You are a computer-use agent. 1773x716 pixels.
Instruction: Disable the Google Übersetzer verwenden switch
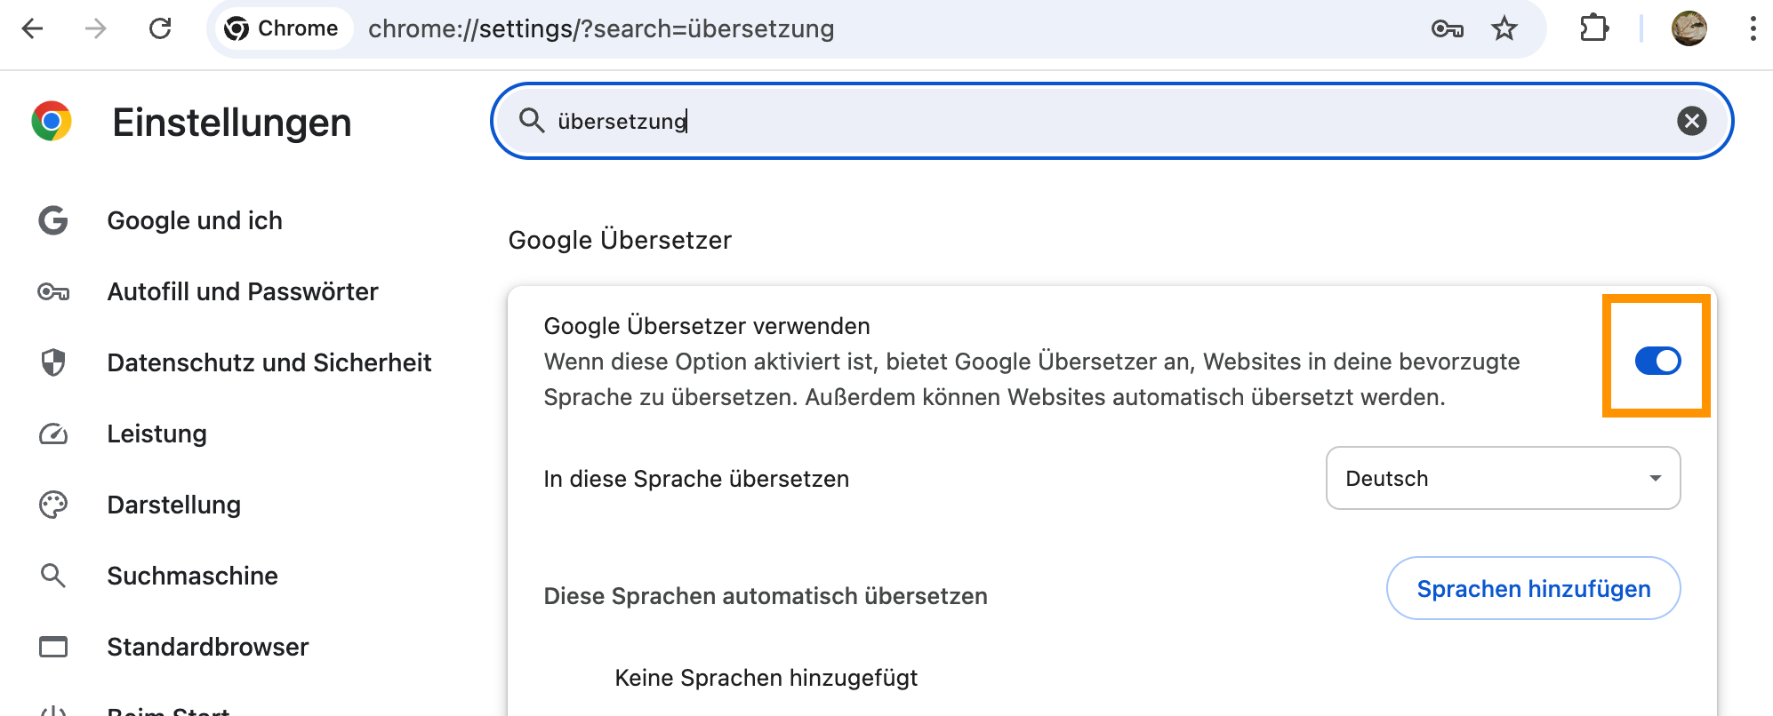tap(1657, 361)
